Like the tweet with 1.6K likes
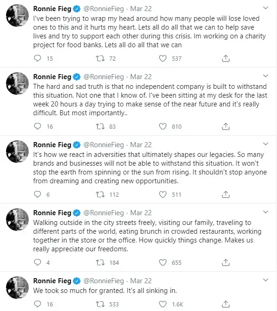 tap(163, 304)
